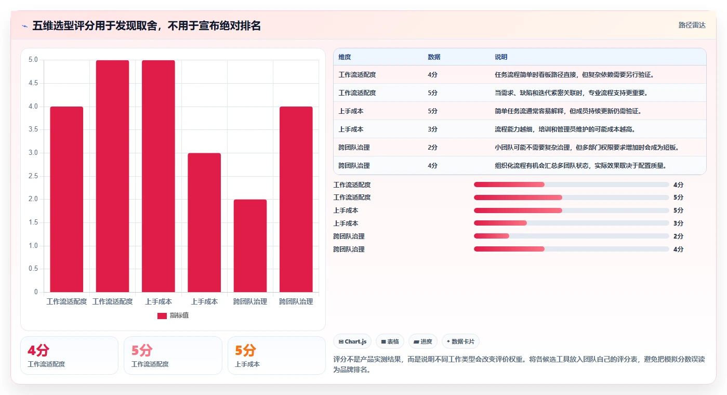The height and width of the screenshot is (395, 727).
Task: Click the 工作流适配度 5分 progress bar
Action: coord(571,197)
